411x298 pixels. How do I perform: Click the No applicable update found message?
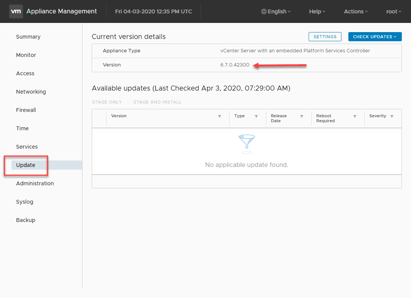click(247, 165)
